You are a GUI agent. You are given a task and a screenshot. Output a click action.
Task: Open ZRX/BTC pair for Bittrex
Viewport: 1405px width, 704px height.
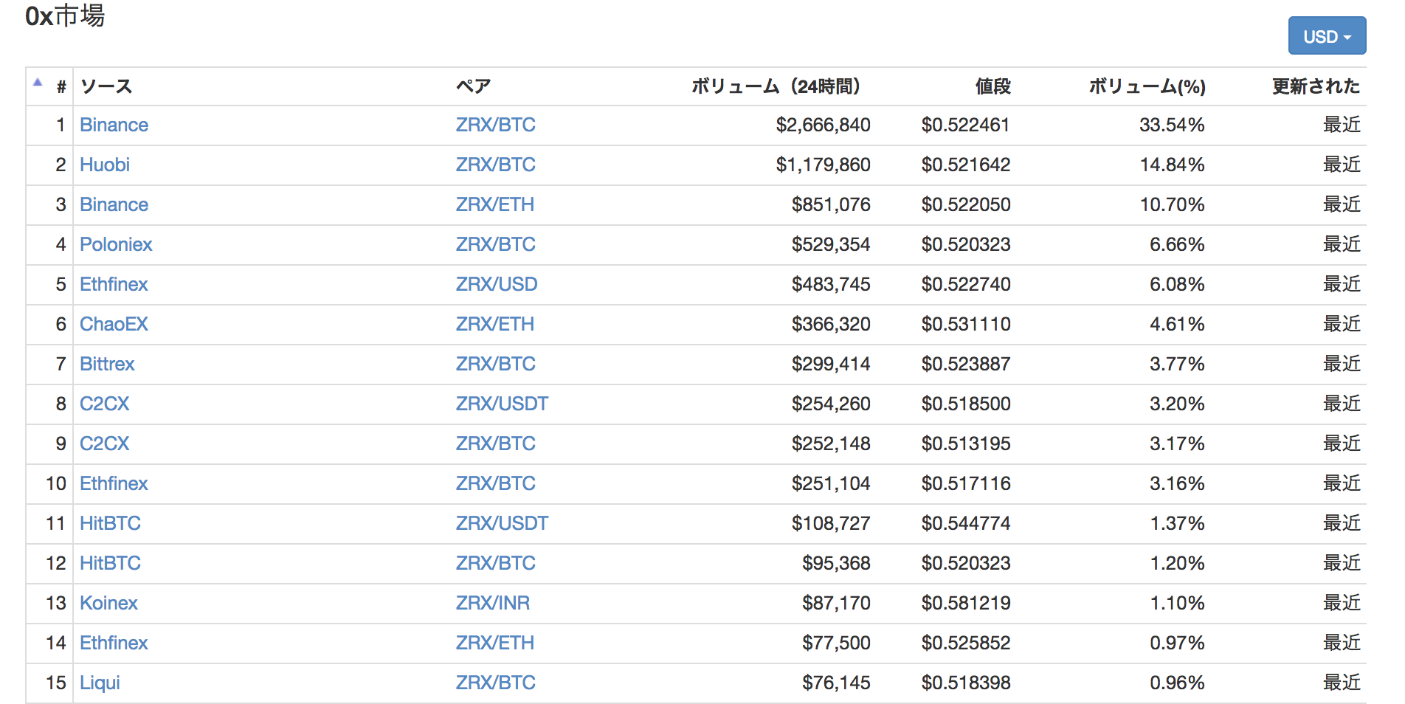tap(495, 364)
